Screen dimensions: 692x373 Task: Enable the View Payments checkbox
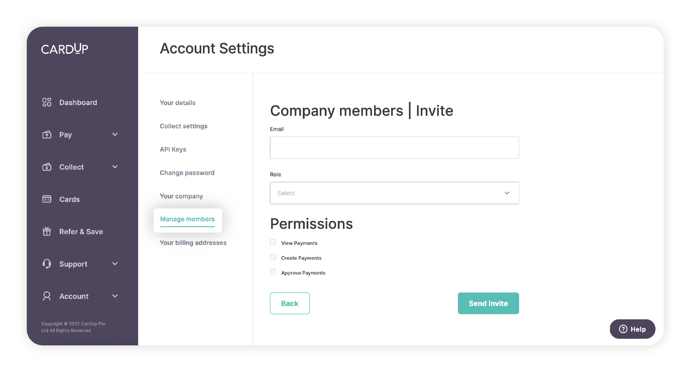[273, 242]
